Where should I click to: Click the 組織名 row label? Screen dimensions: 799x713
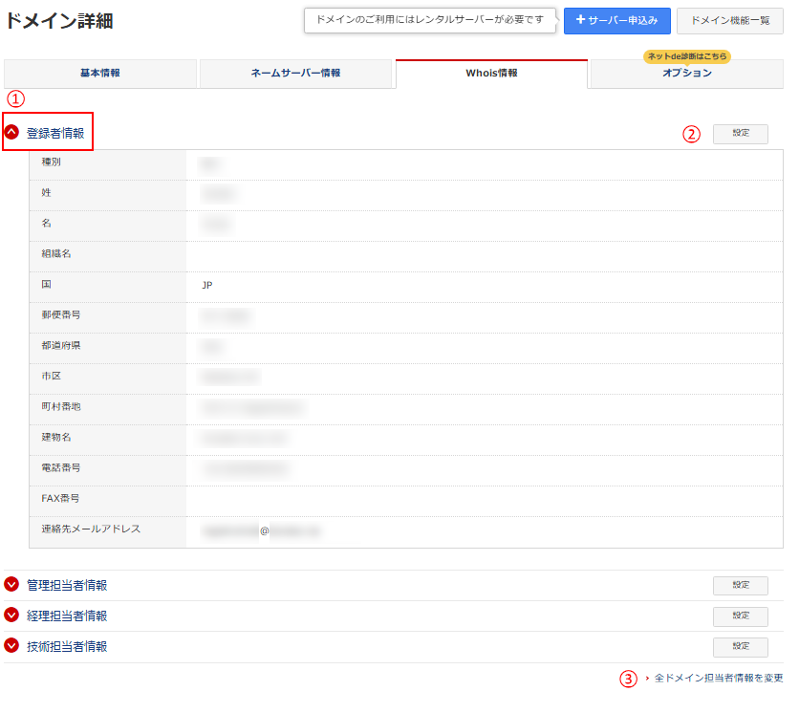coord(56,254)
